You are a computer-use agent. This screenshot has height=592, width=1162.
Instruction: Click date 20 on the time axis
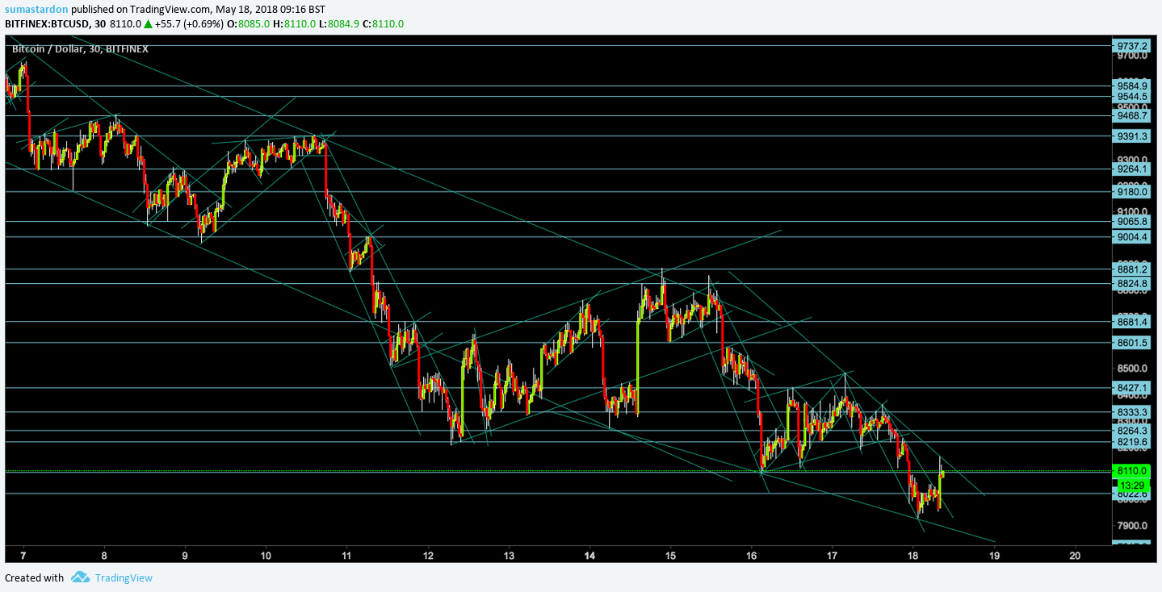click(1075, 555)
